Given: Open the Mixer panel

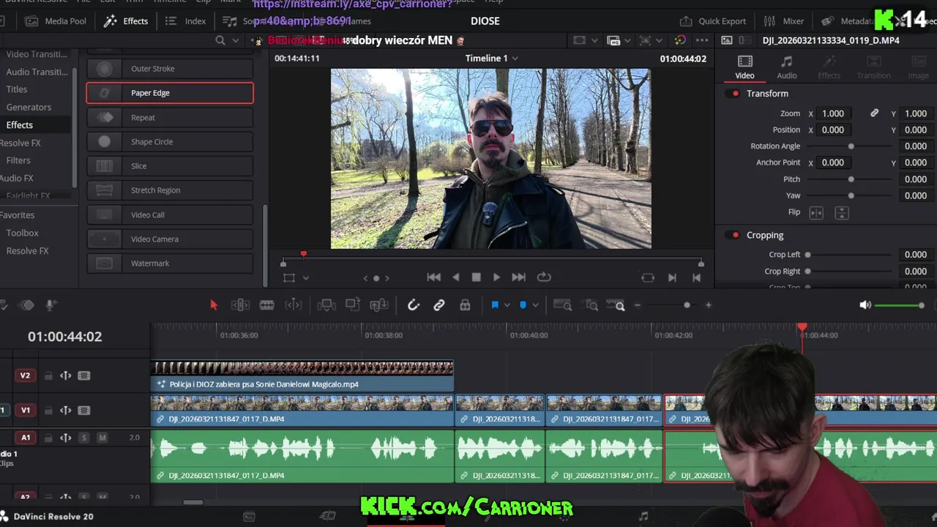Looking at the screenshot, I should (784, 21).
